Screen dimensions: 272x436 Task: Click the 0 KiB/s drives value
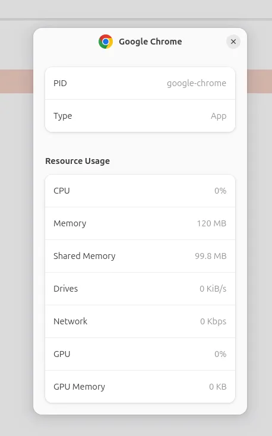tap(213, 289)
